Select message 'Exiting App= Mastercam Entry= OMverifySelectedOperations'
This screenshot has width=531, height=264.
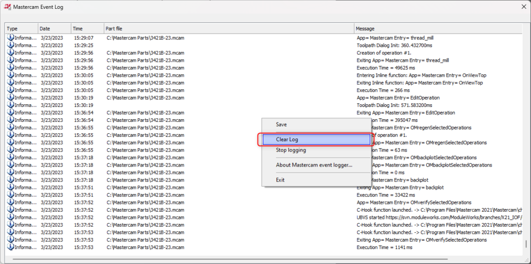click(x=422, y=240)
